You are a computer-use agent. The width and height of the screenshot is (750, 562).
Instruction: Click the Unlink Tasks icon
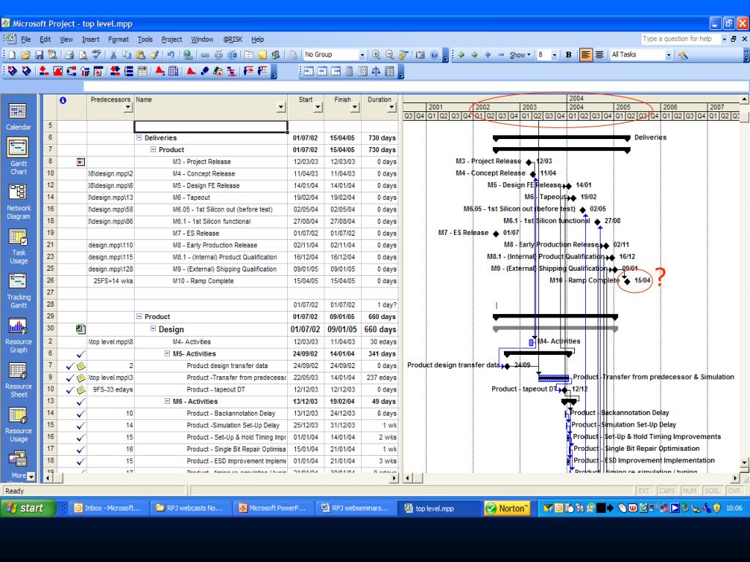(x=218, y=55)
